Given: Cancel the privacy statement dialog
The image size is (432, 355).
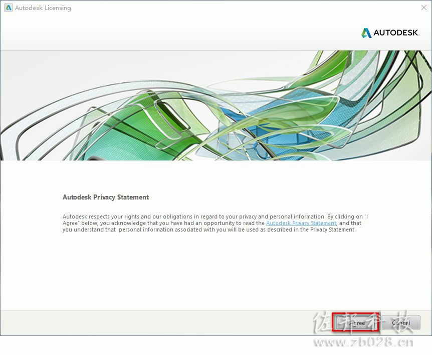Looking at the screenshot, I should pyautogui.click(x=401, y=322).
